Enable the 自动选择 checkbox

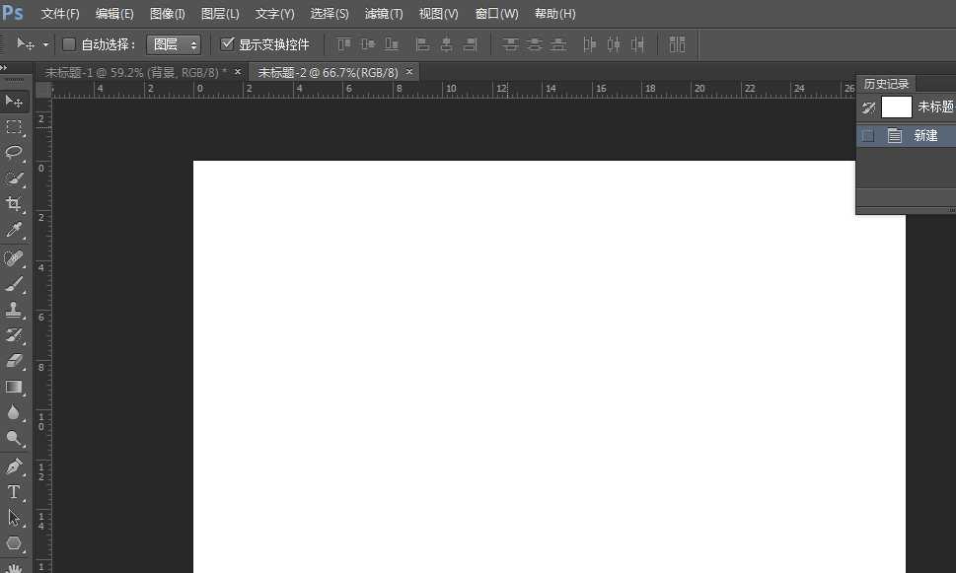pos(69,44)
